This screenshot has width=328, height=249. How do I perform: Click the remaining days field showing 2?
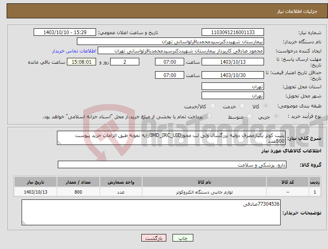[125, 62]
